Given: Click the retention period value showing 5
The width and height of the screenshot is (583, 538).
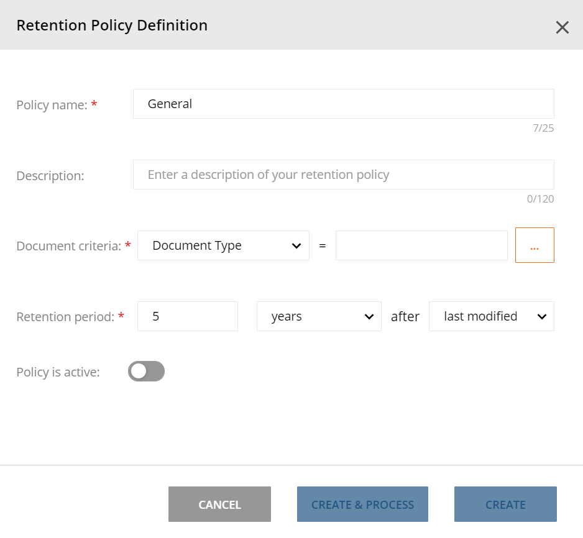Looking at the screenshot, I should pos(187,316).
